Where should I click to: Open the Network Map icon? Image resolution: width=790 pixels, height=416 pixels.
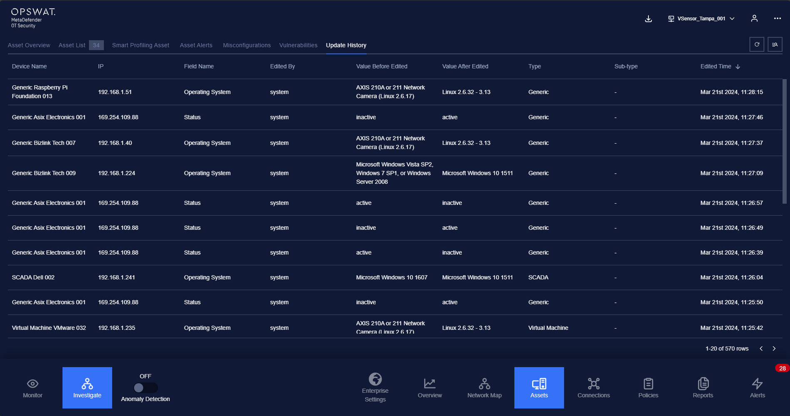coord(484,384)
